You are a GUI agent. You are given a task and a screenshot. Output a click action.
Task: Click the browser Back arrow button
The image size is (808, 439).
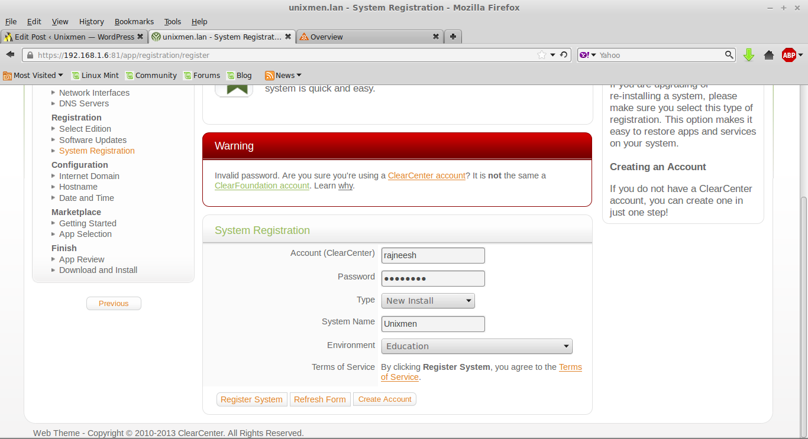[10, 54]
